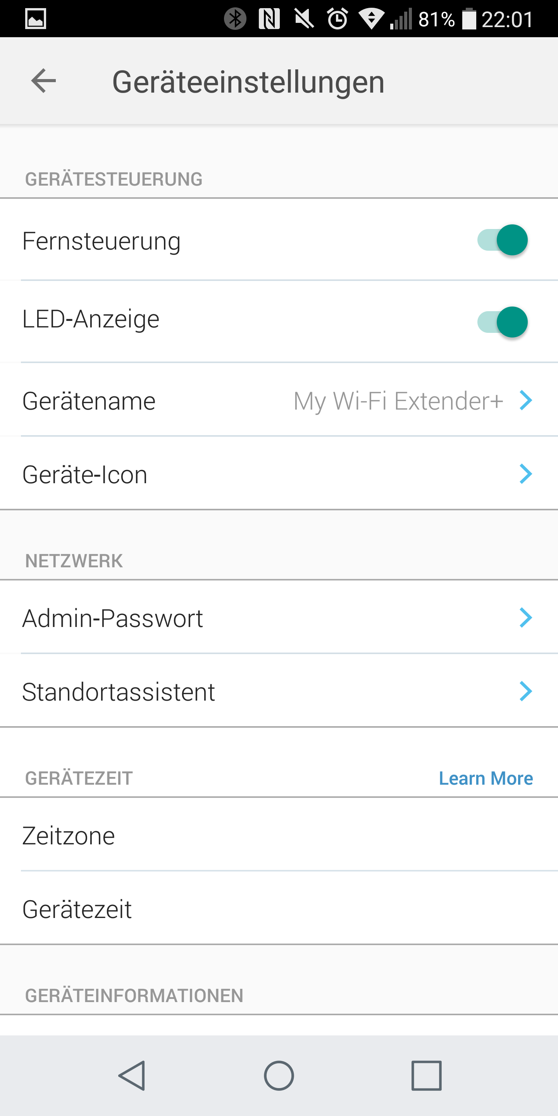Open recent apps square button
The image size is (558, 1116).
click(x=426, y=1075)
